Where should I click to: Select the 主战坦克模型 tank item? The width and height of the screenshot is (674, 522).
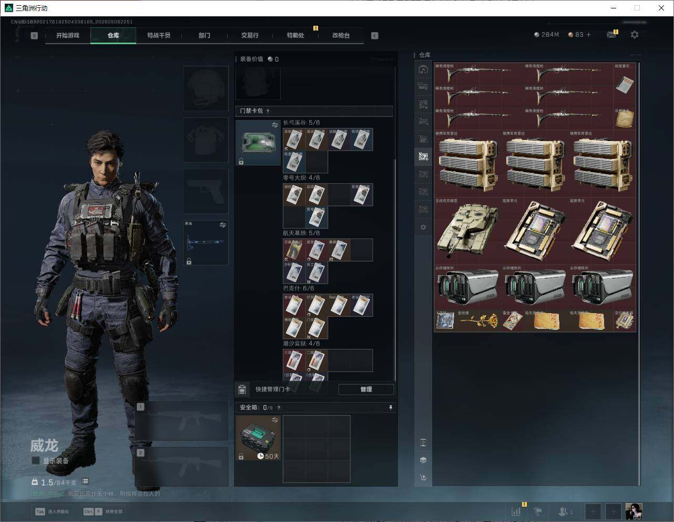(467, 231)
